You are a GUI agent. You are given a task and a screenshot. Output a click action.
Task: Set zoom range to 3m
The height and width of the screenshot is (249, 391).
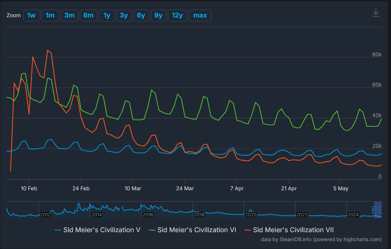click(x=69, y=15)
